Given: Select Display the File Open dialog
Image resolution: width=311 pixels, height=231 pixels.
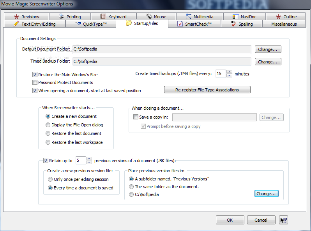Looking at the screenshot, I should click(48, 125).
